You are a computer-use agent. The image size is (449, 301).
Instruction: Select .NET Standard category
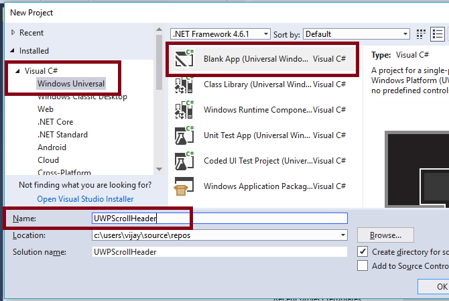62,134
